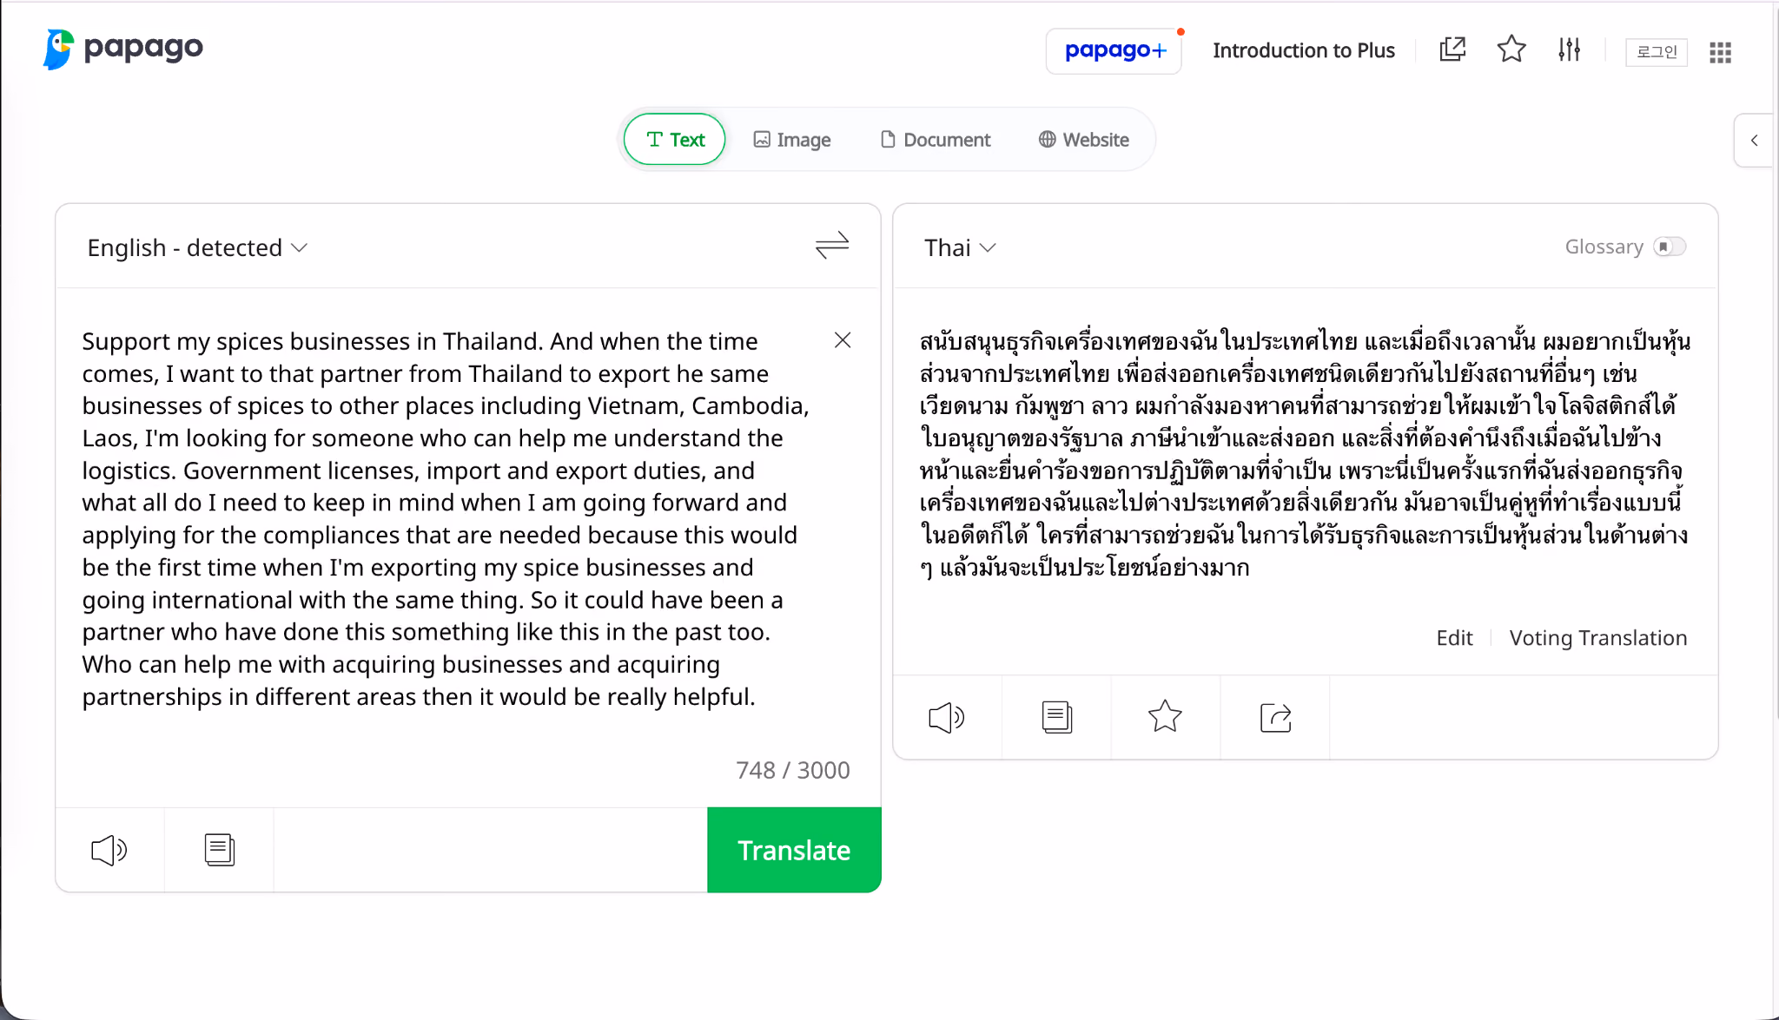Toggle the Glossary switch
The image size is (1779, 1020).
coord(1669,247)
